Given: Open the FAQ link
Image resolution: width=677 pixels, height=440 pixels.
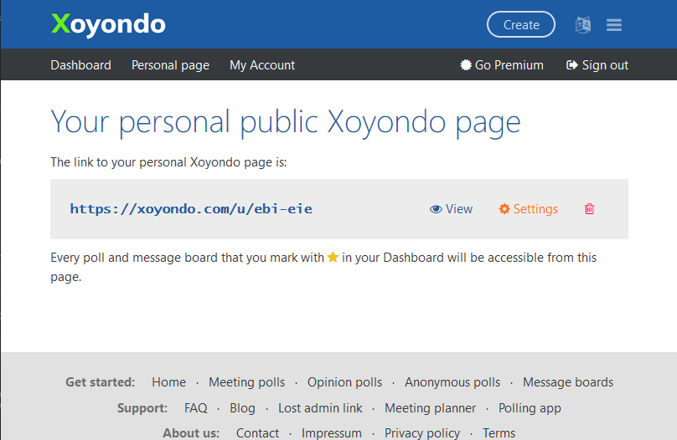Looking at the screenshot, I should [x=195, y=408].
